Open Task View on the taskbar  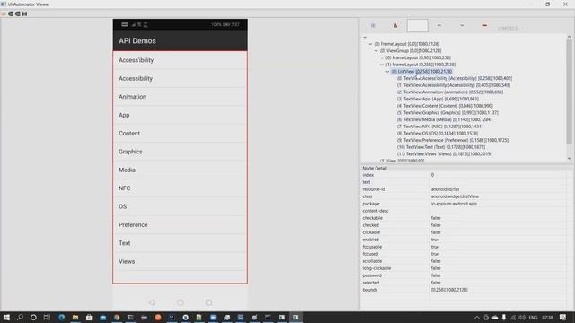click(47, 317)
